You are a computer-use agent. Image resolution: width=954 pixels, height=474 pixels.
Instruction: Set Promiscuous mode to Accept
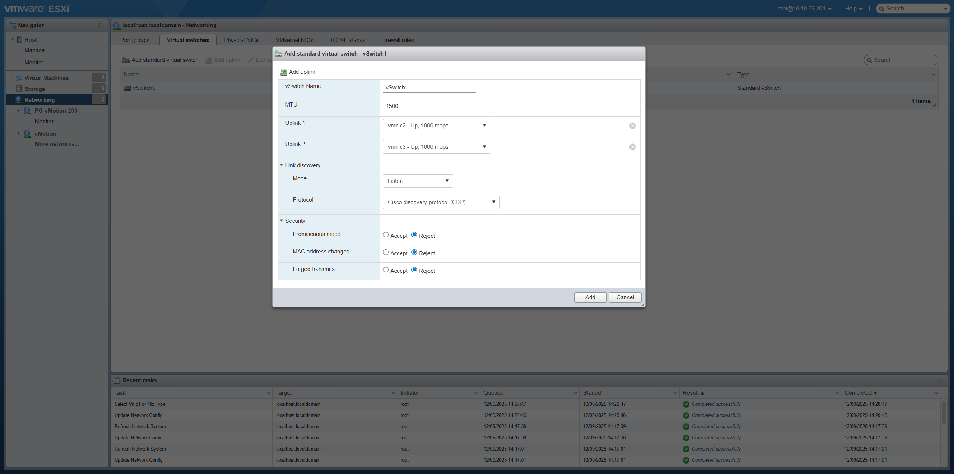(386, 234)
